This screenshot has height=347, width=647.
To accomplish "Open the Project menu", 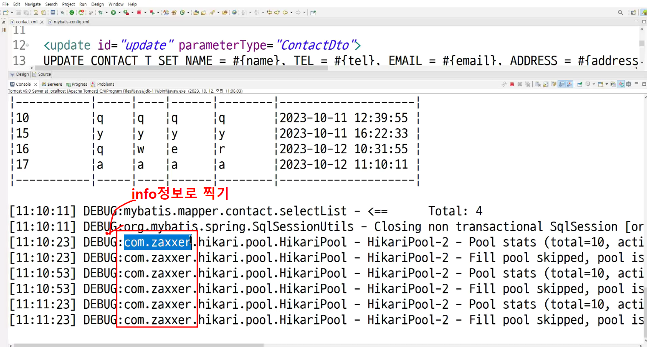I will [68, 4].
